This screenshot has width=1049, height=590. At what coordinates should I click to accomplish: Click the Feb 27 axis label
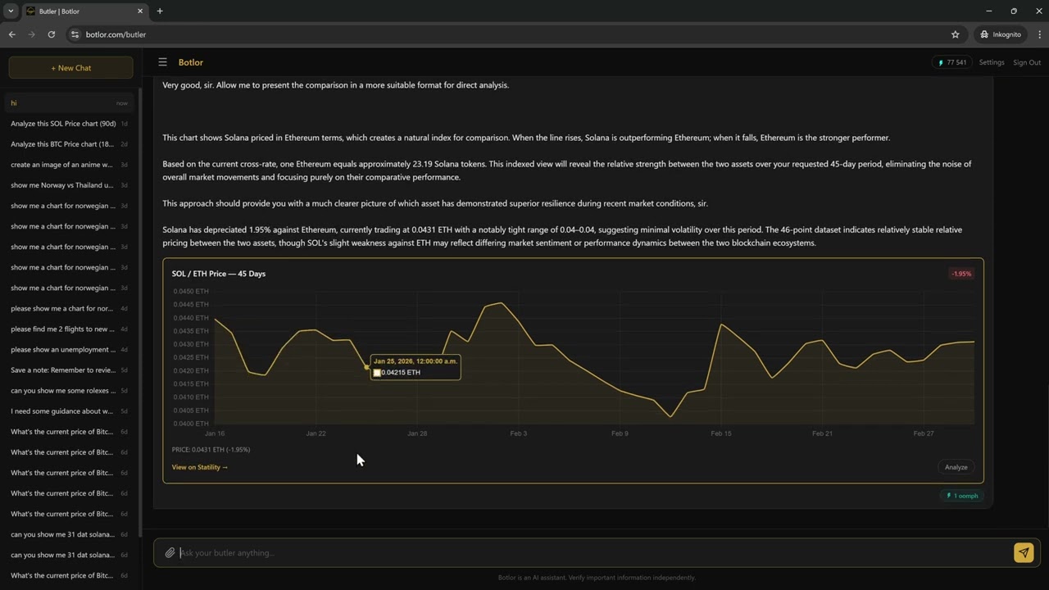924,433
